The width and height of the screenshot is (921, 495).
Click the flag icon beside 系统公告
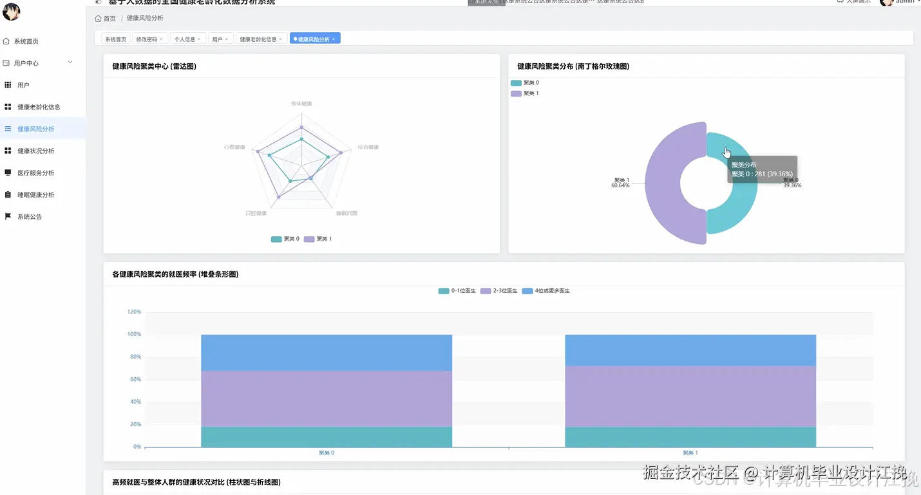(8, 216)
